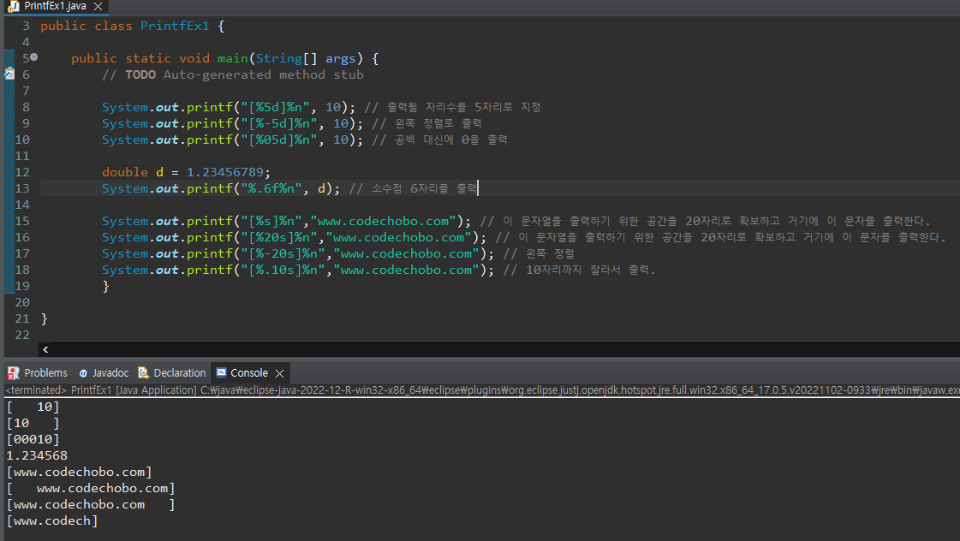Click the console output line [00010]
This screenshot has height=541, width=960.
point(32,438)
